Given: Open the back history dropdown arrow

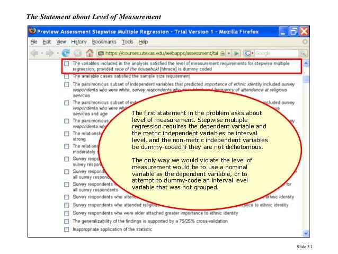Looking at the screenshot, I should (x=42, y=53).
